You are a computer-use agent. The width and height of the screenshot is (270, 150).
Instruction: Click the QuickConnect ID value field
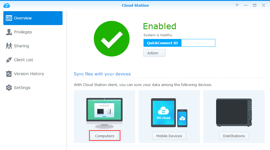coord(198,43)
